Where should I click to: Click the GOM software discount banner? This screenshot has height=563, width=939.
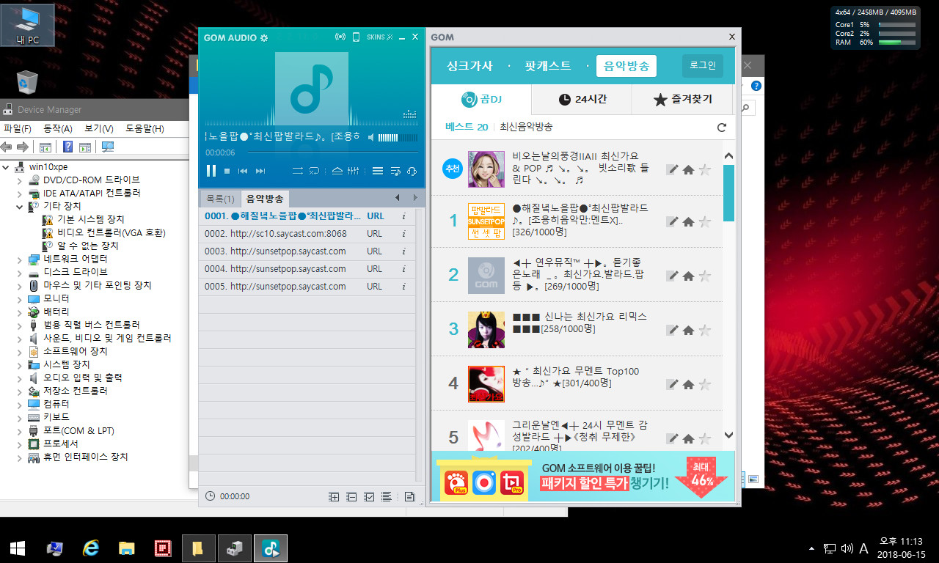point(582,476)
